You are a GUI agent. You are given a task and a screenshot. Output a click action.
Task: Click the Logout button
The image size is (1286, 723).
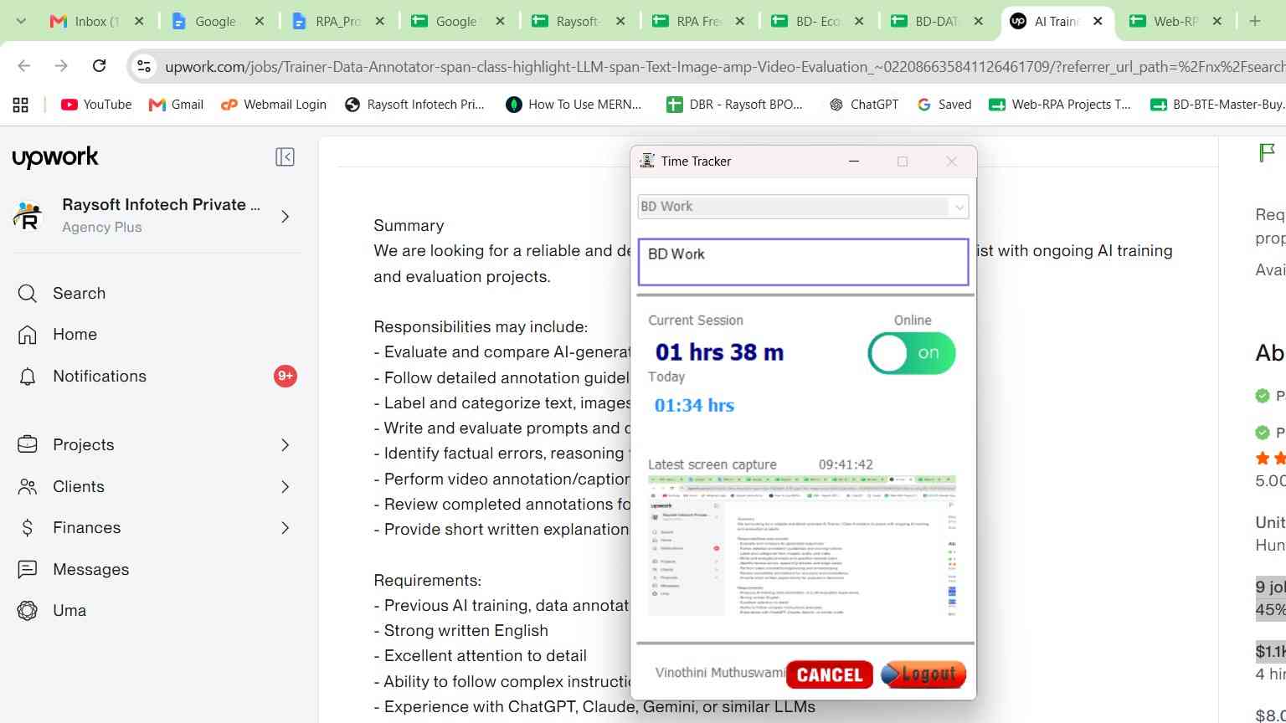[x=923, y=674]
